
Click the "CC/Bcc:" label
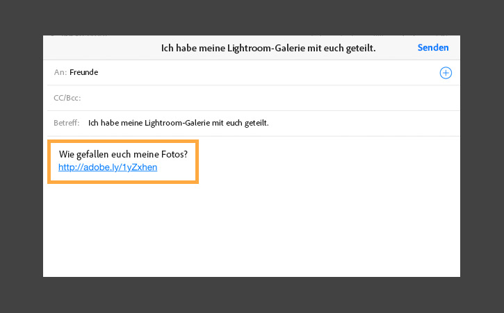pyautogui.click(x=67, y=98)
